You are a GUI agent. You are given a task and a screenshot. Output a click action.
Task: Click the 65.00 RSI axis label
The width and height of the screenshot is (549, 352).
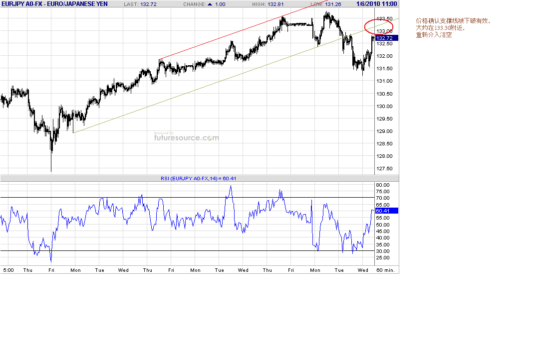point(383,205)
